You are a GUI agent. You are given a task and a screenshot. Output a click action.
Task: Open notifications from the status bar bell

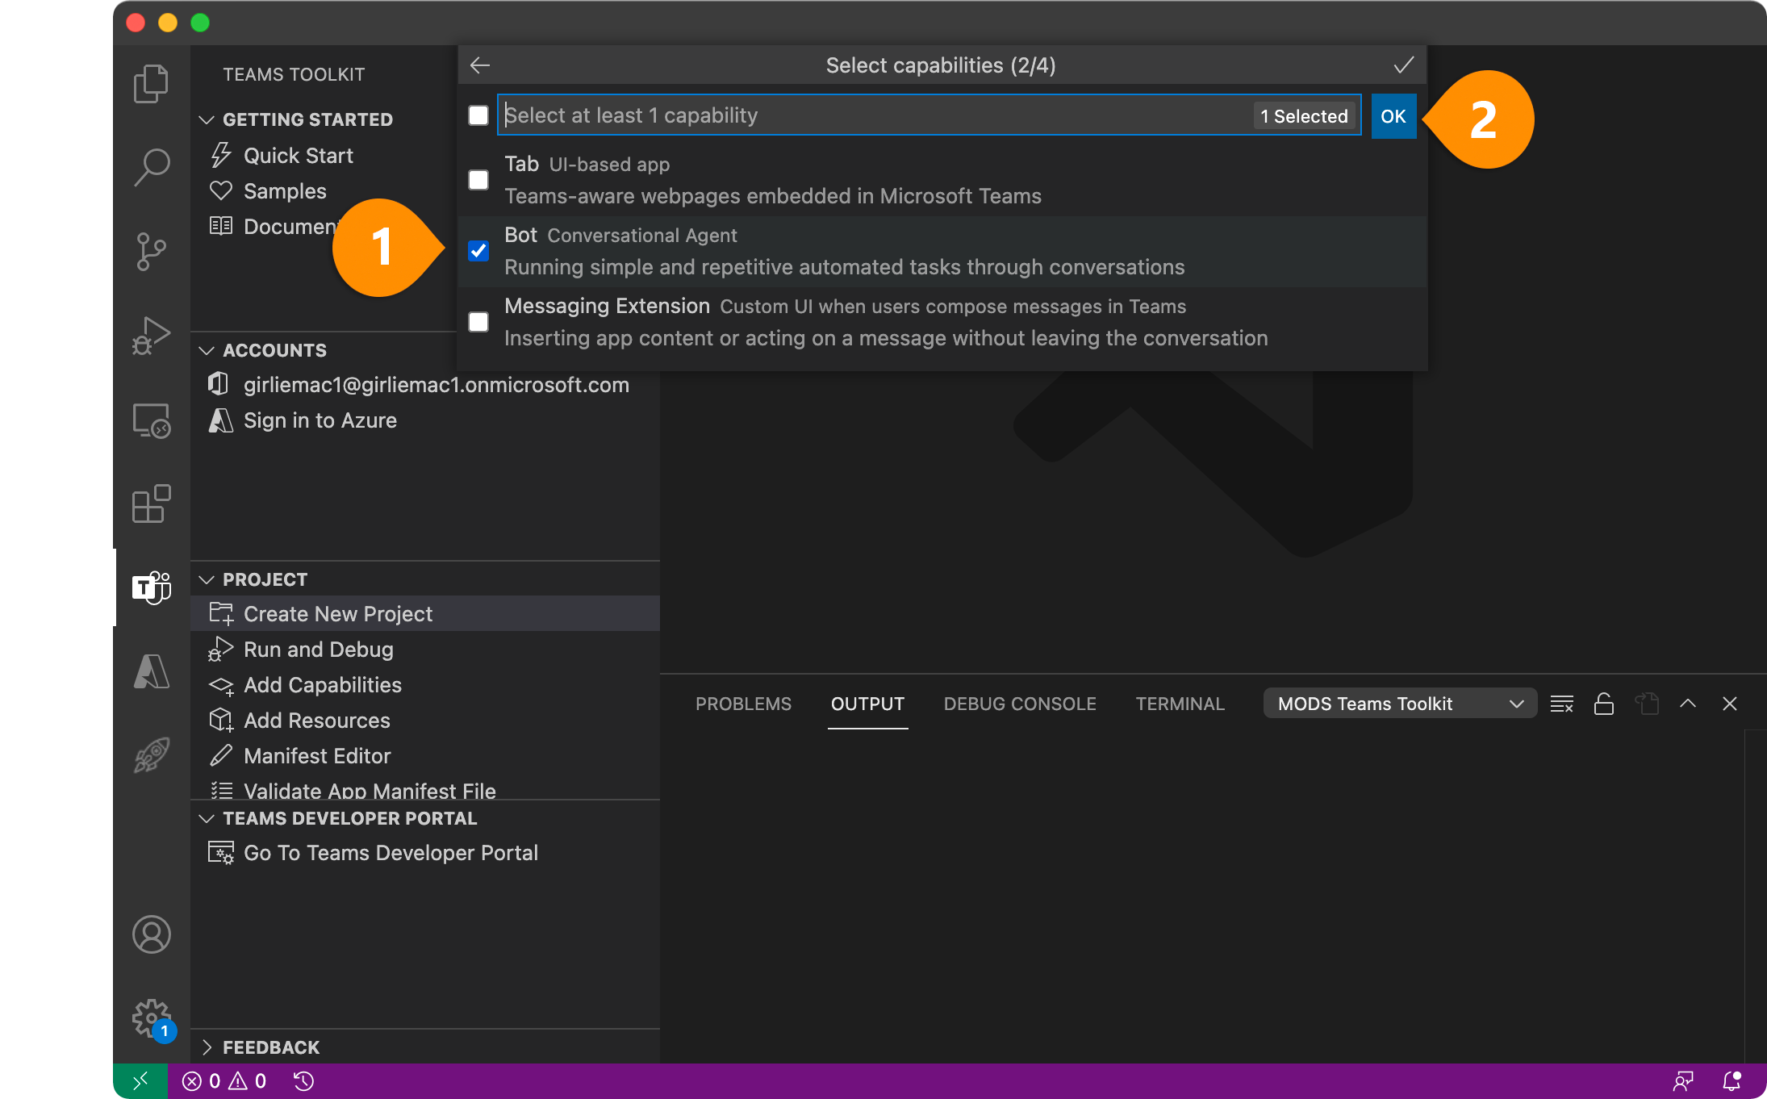pyautogui.click(x=1730, y=1080)
